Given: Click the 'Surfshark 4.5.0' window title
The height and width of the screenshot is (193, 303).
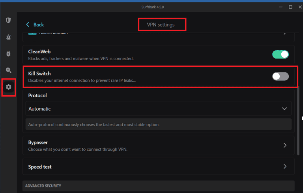Looking at the screenshot, I should click(x=152, y=7).
